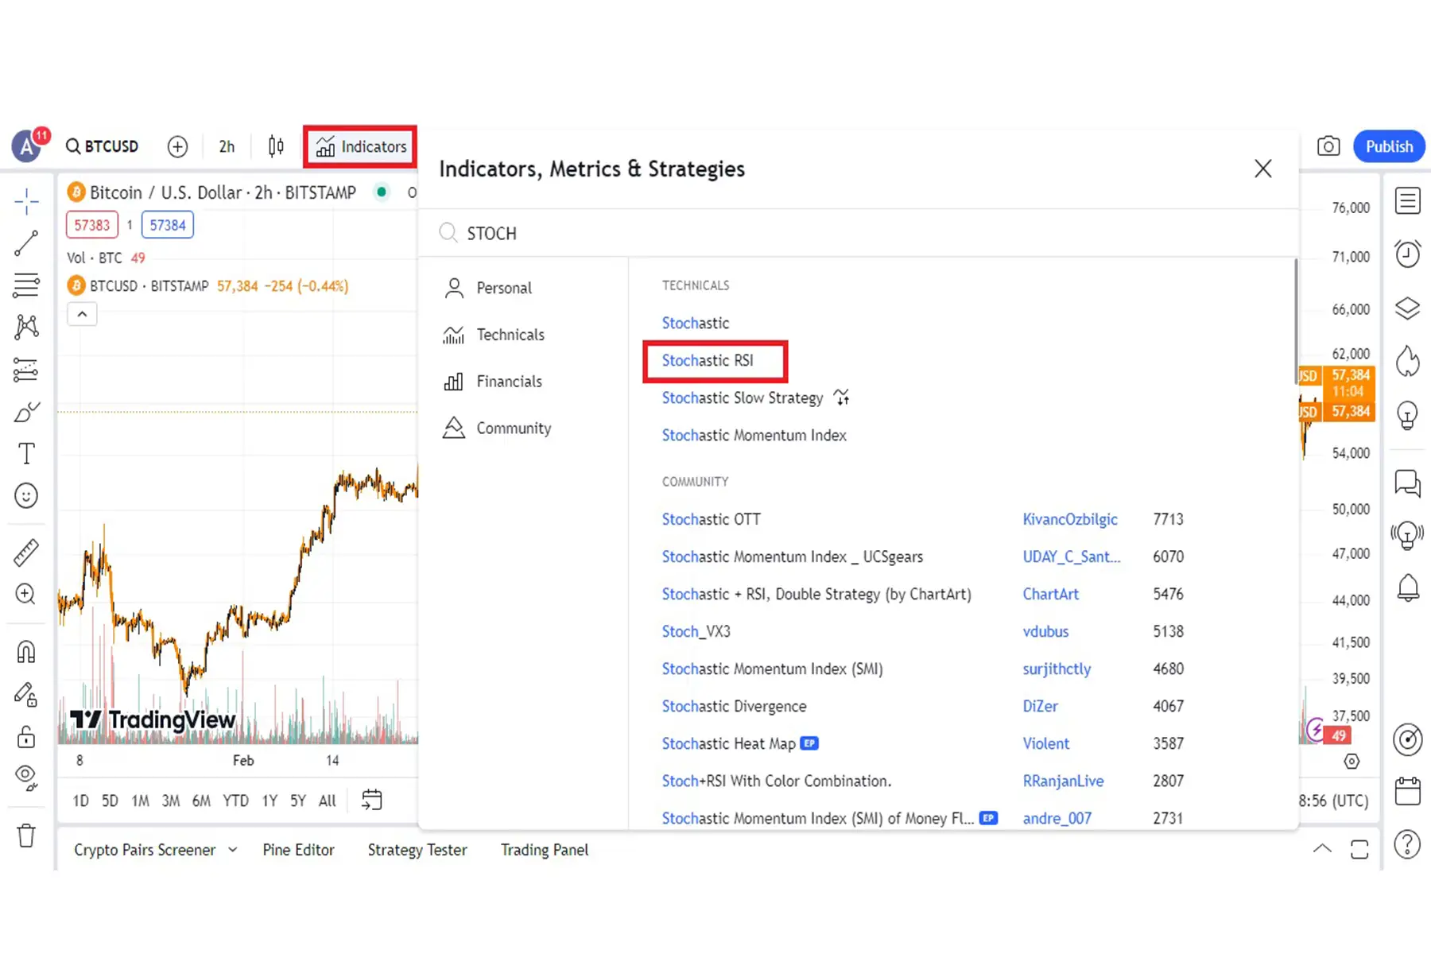Select the forecasting and measurement tool
The height and width of the screenshot is (954, 1431).
coord(26,370)
